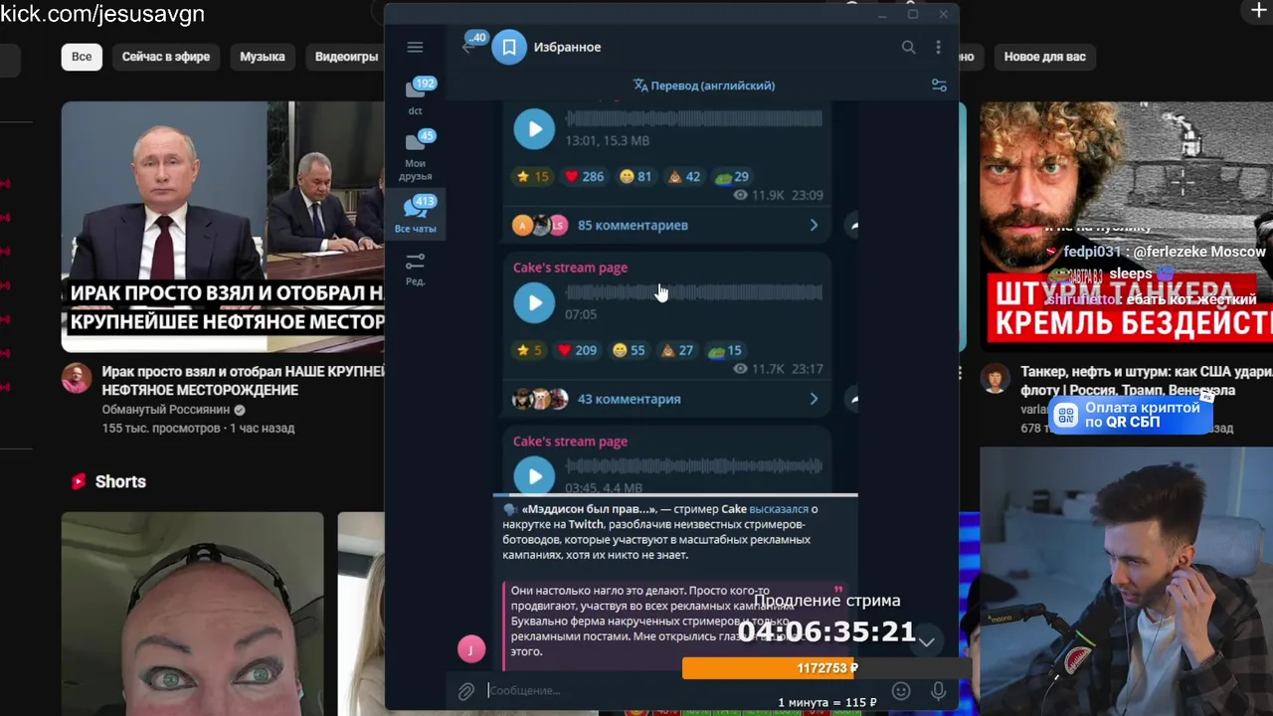Open the Мои друзья chat folder
This screenshot has width=1273, height=716.
416,155
